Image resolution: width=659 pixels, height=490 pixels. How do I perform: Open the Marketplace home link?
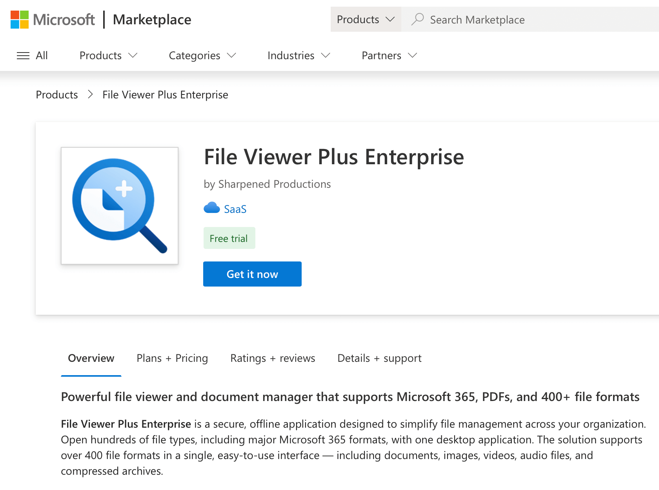(152, 20)
